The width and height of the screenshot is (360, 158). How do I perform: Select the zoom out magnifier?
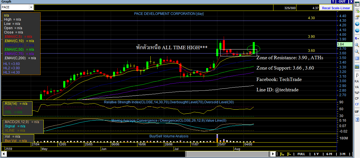point(357,52)
